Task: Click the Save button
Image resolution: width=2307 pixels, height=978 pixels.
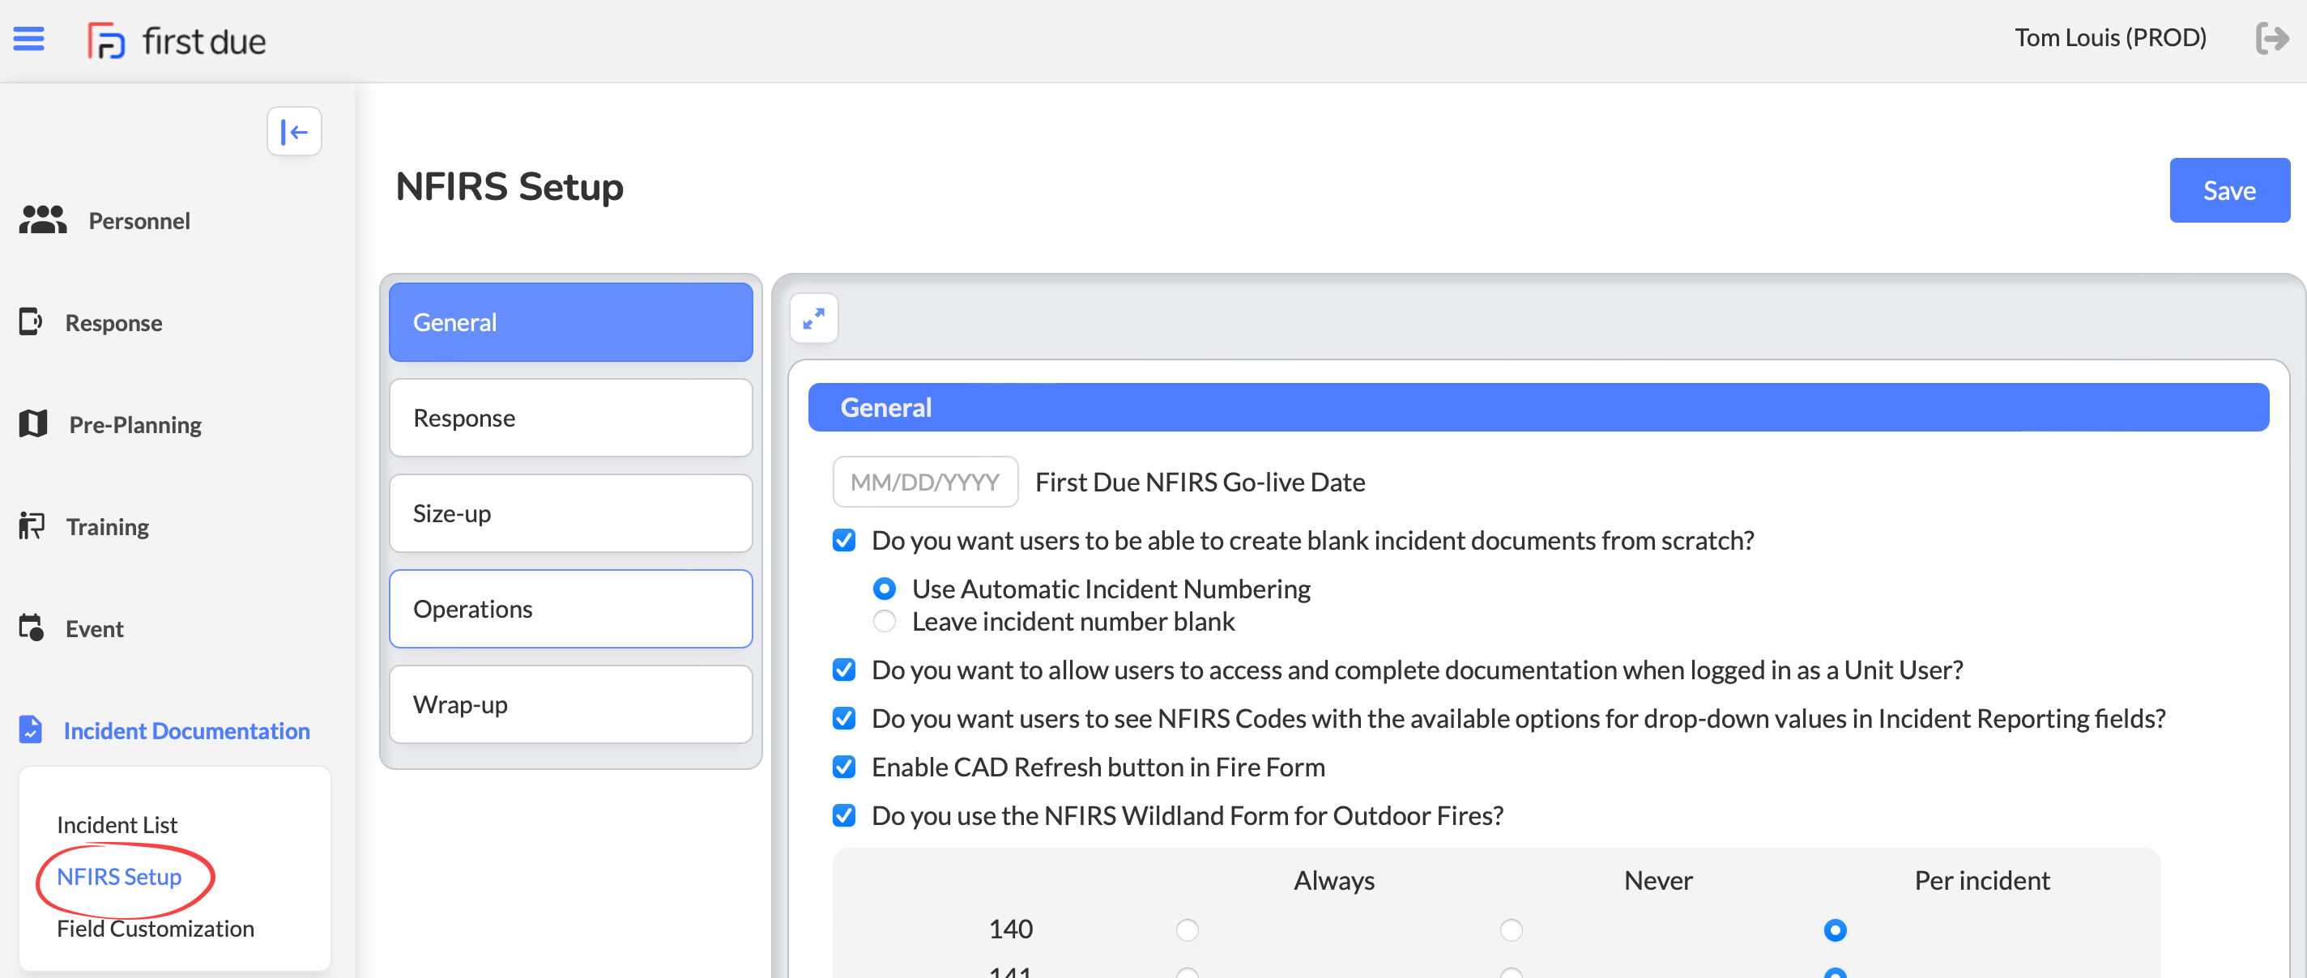Action: point(2229,189)
